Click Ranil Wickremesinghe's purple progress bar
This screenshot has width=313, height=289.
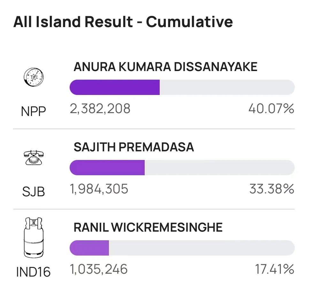tap(89, 248)
